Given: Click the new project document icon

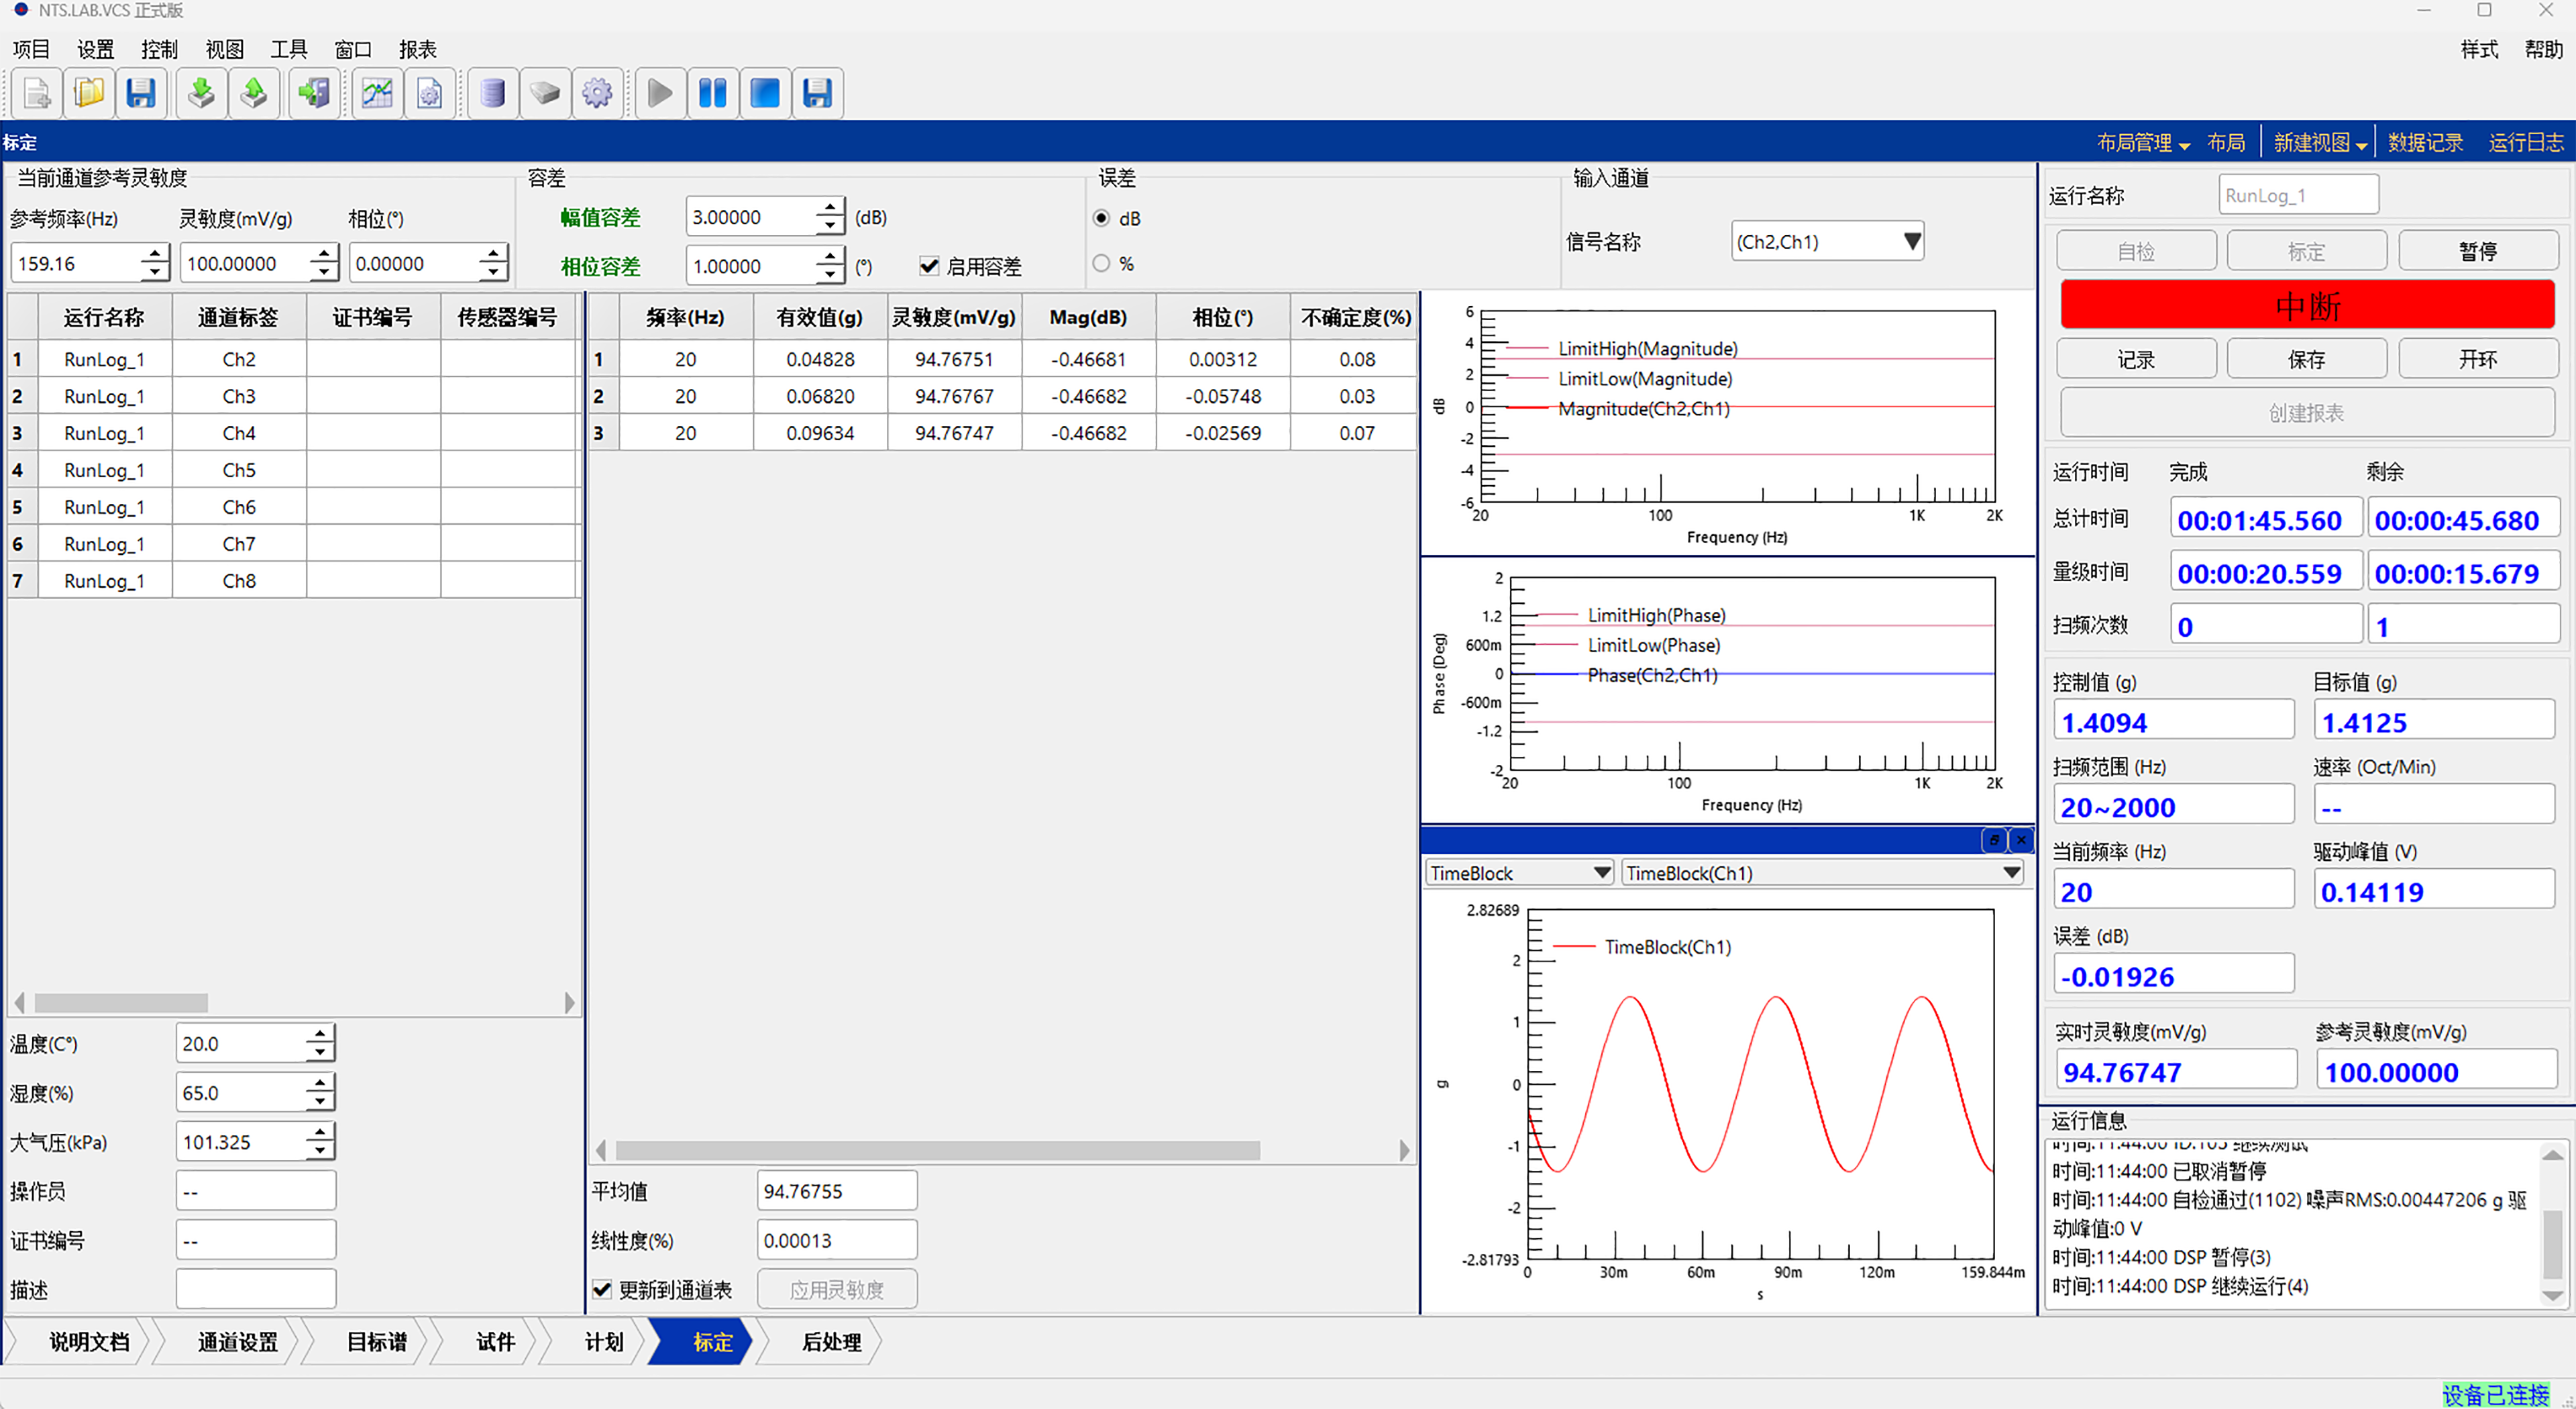Looking at the screenshot, I should pyautogui.click(x=37, y=94).
